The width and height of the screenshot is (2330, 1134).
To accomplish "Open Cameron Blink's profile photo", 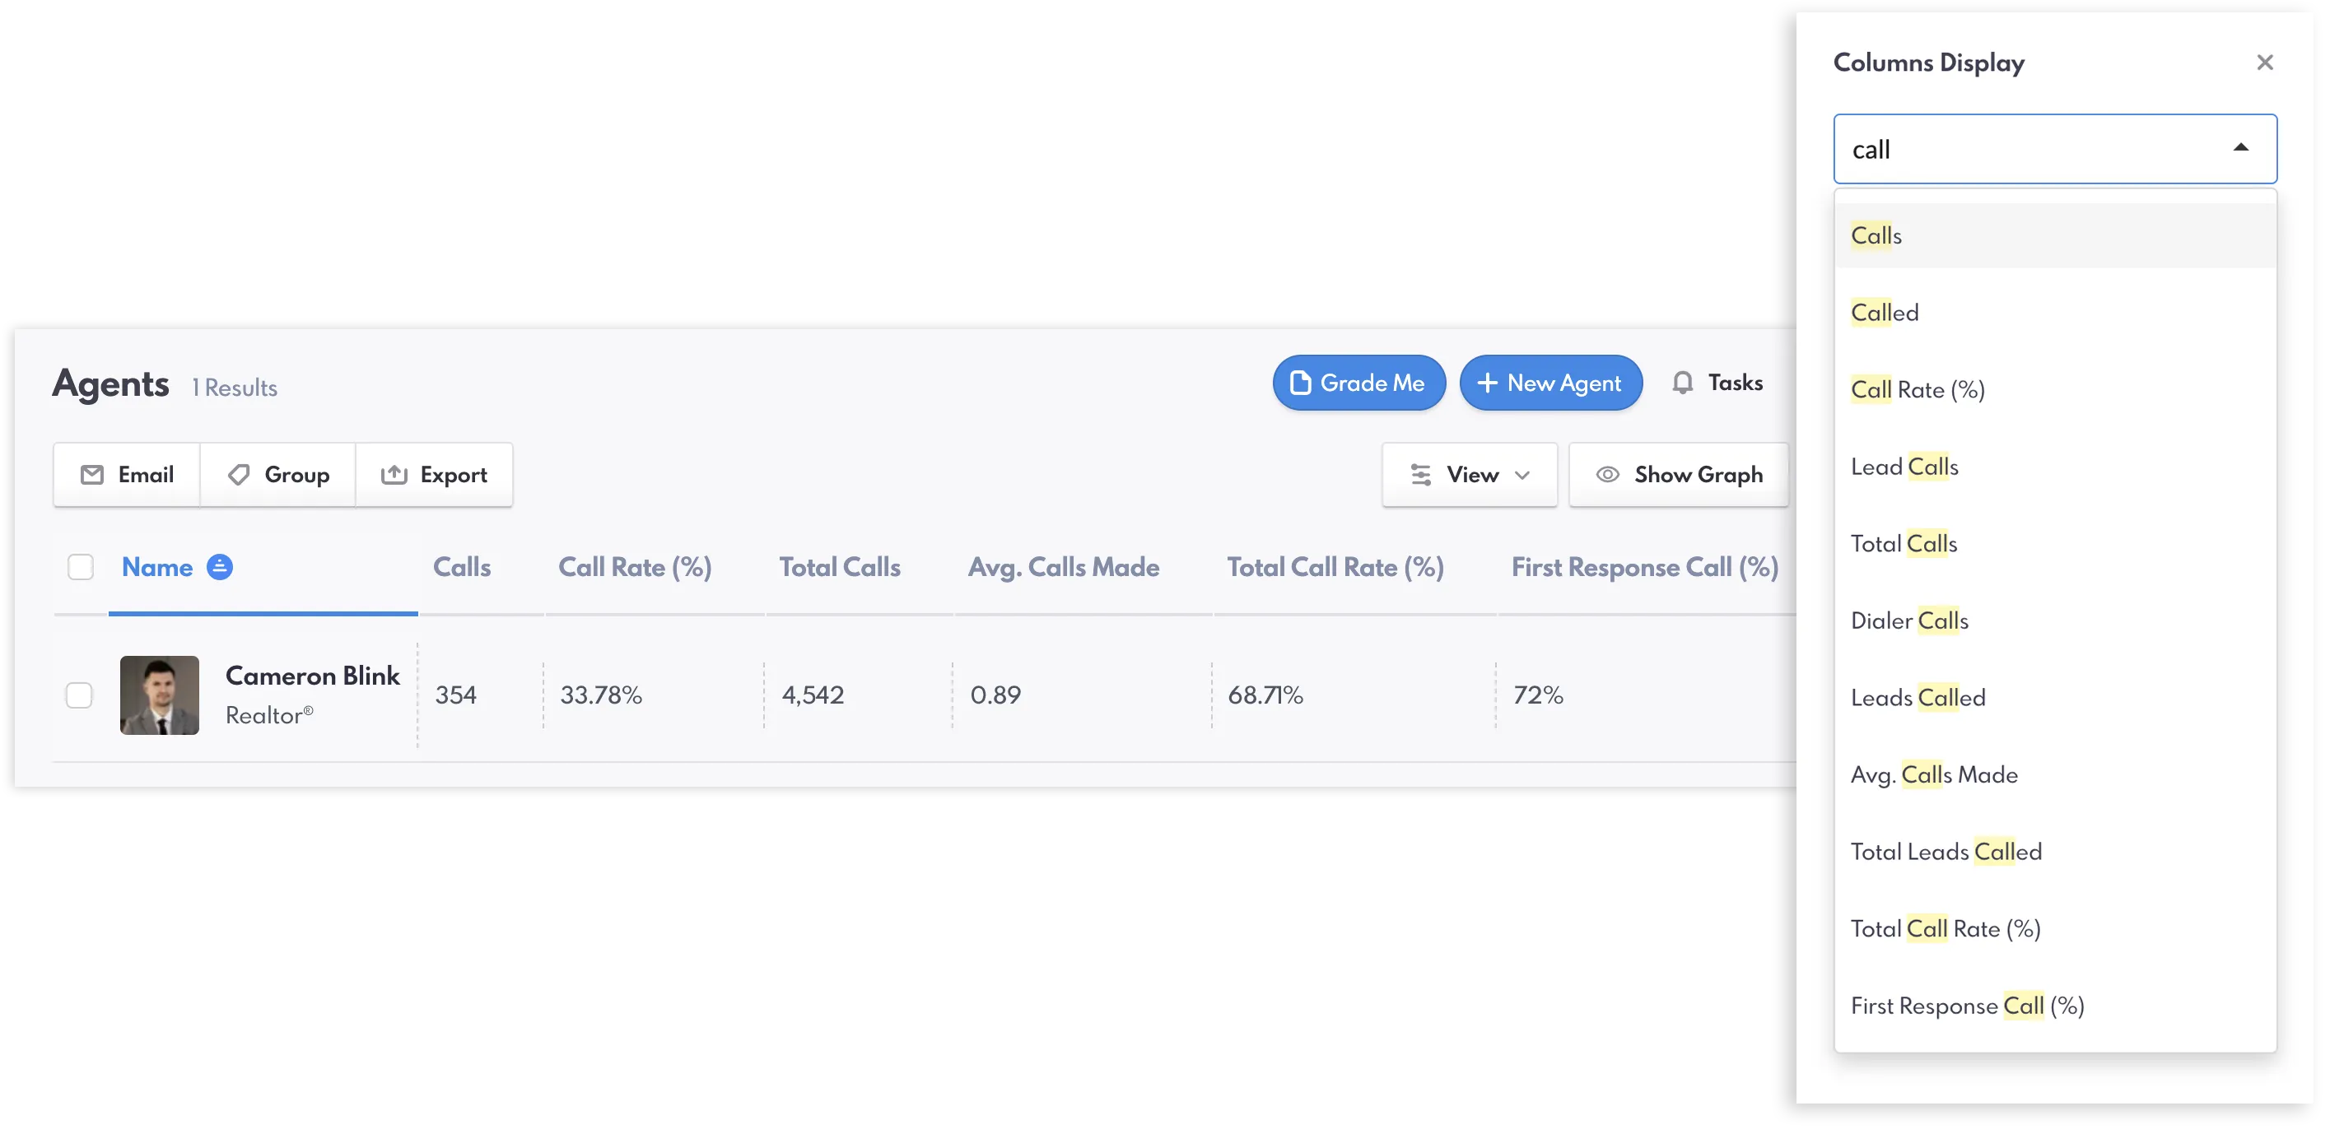I will pos(159,695).
